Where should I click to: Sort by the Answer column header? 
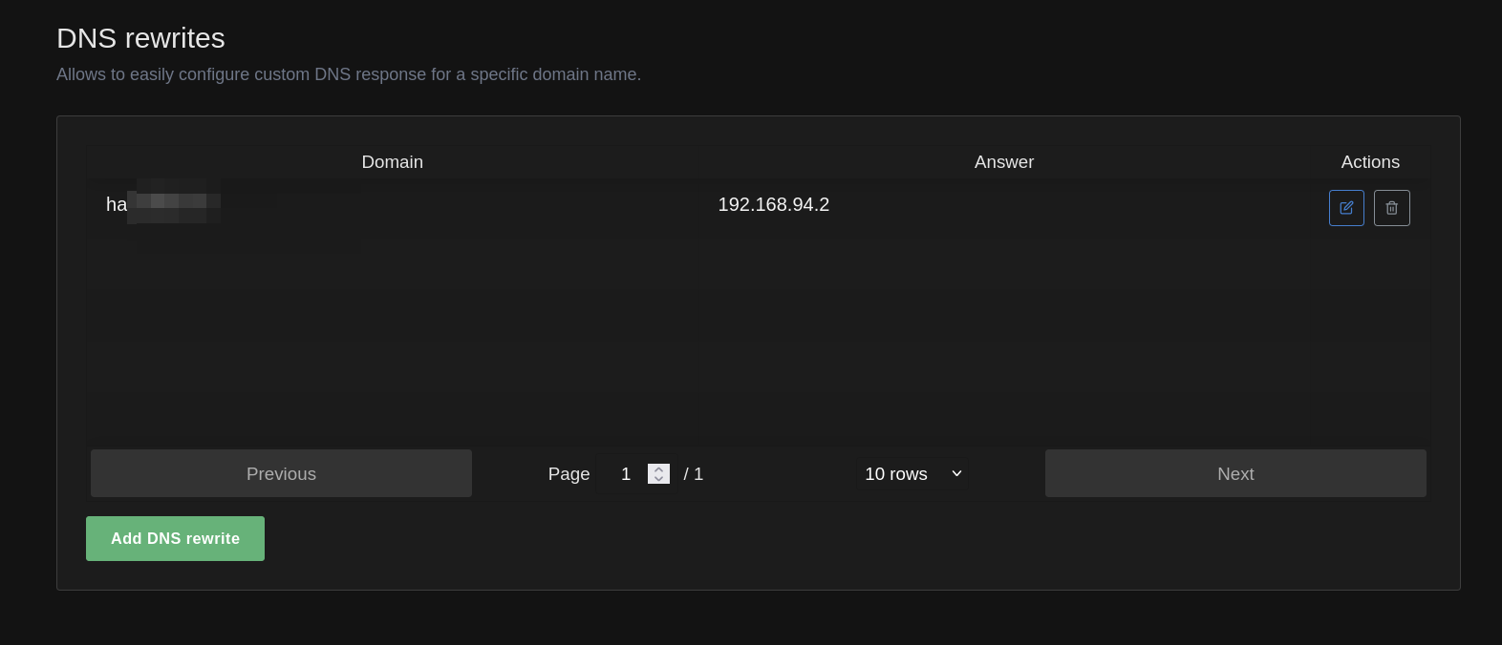(x=1004, y=162)
